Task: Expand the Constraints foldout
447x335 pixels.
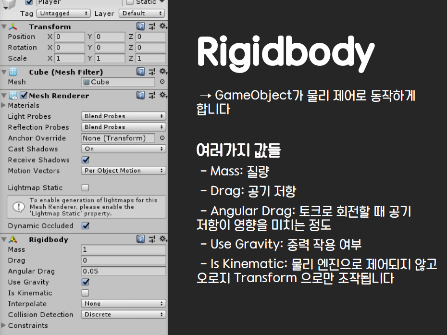Action: pos(3,325)
